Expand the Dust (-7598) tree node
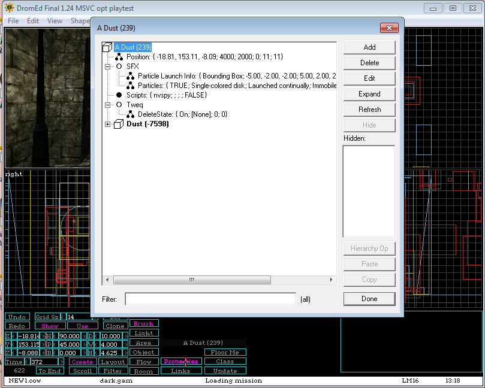Screen dimensions: 485x388 click(108, 124)
